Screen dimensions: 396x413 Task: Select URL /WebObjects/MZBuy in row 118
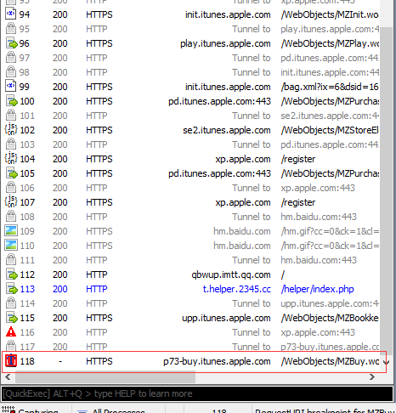[330, 361]
